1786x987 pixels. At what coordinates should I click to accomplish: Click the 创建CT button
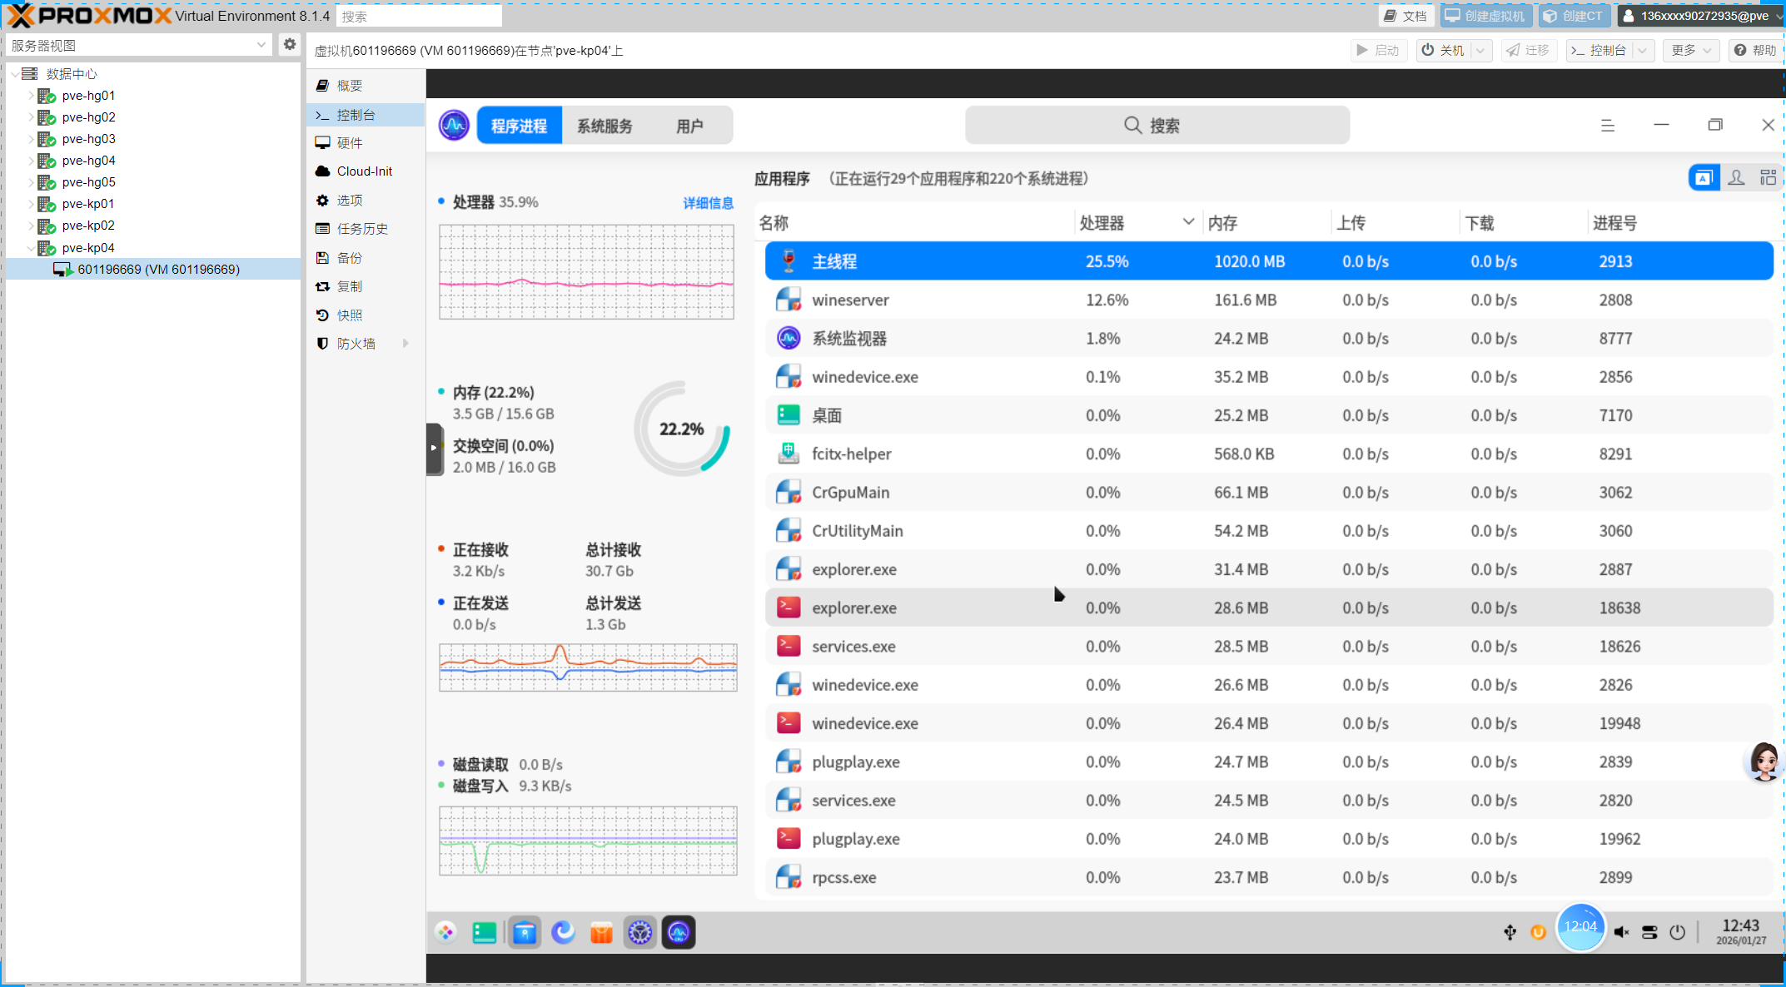[x=1573, y=16]
